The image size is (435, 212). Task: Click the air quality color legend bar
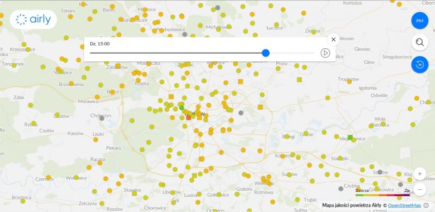pos(383,195)
